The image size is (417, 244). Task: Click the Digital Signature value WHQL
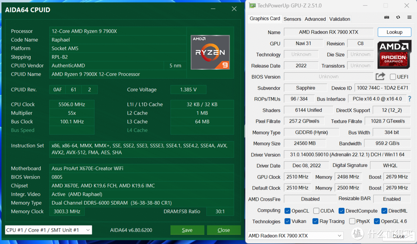[x=390, y=165]
